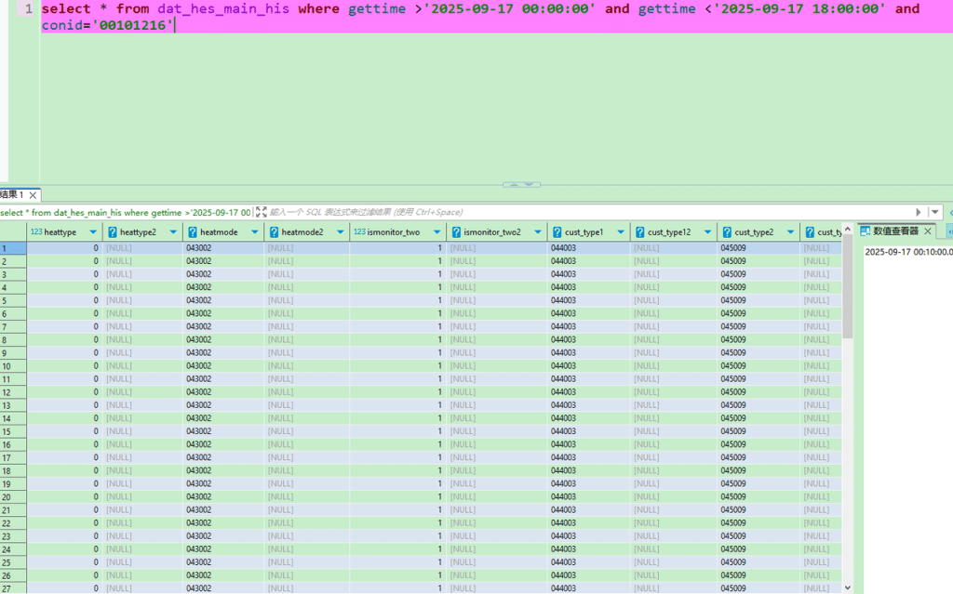Select the 数值查看器 panel tab
Image resolution: width=953 pixels, height=594 pixels.
tap(895, 231)
